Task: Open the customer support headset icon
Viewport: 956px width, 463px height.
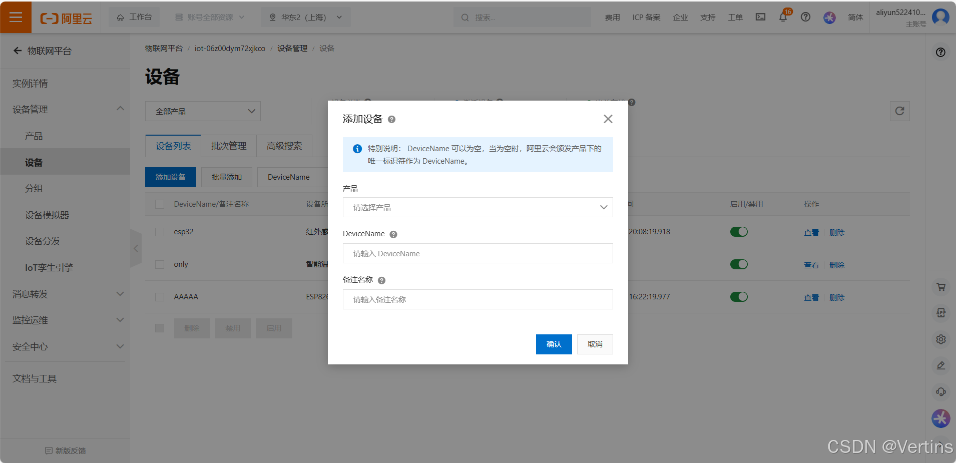Action: pos(941,392)
